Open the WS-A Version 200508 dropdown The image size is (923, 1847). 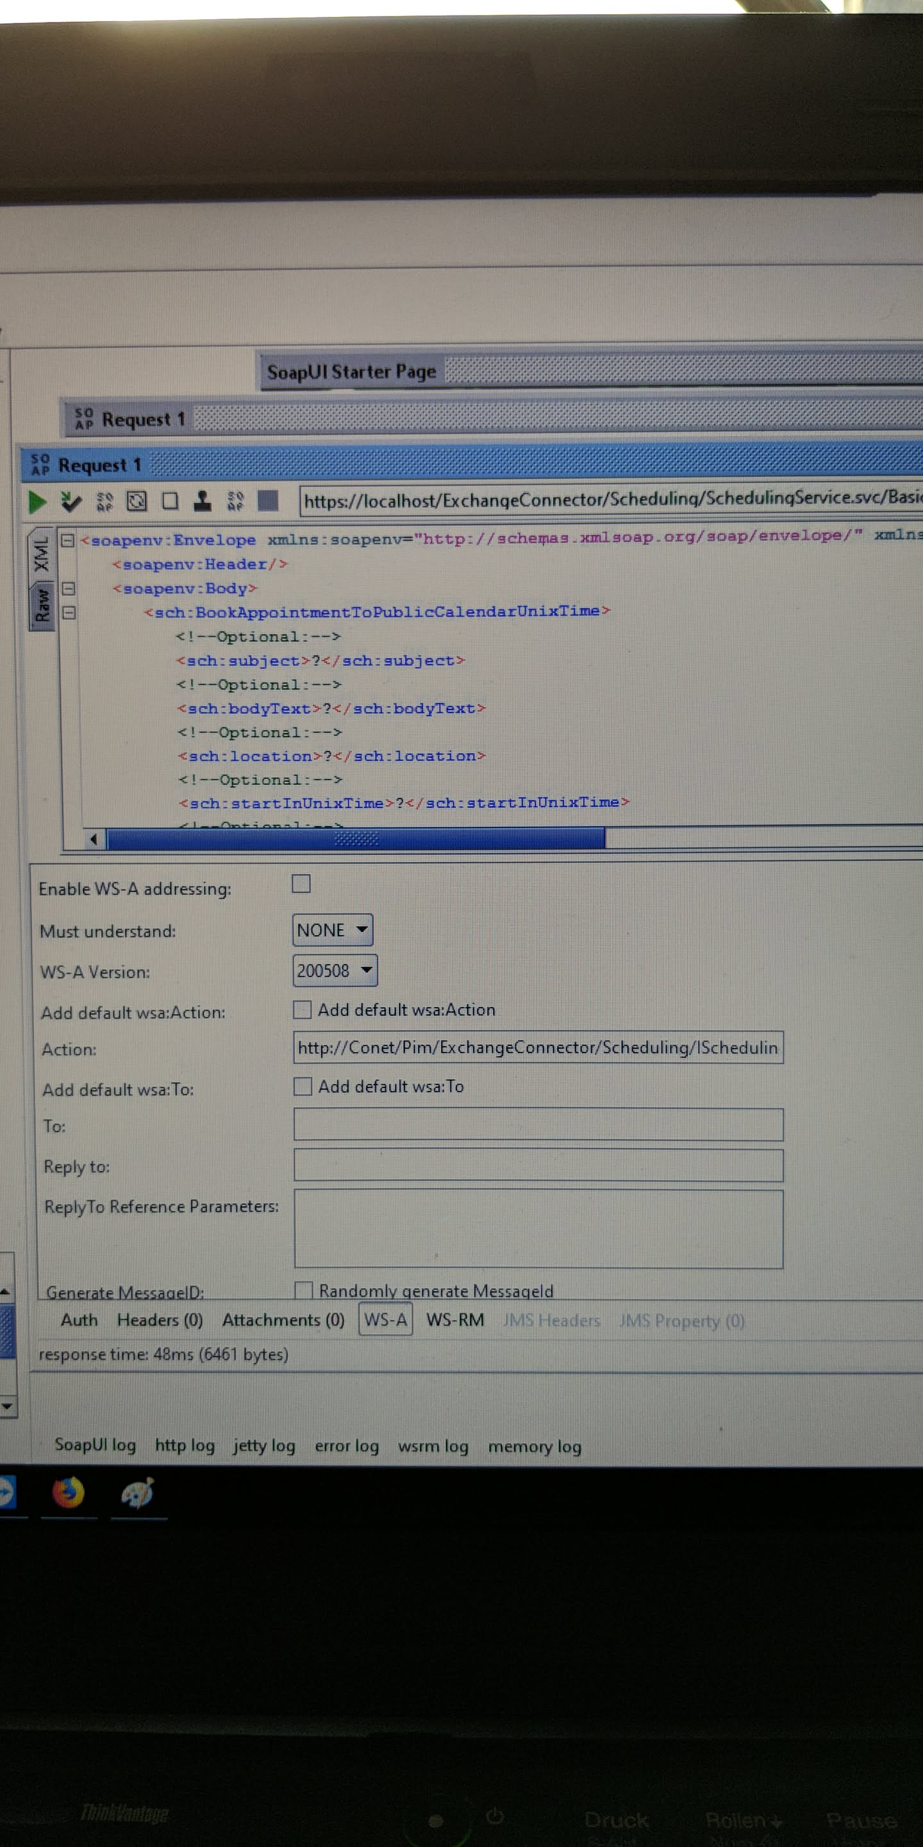coord(335,970)
